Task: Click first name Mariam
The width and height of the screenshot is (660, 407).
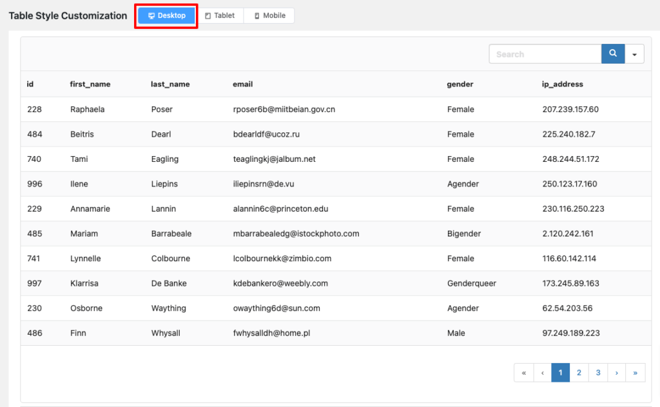Action: (84, 233)
